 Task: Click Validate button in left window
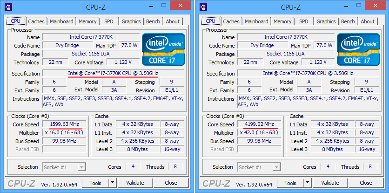point(135,183)
